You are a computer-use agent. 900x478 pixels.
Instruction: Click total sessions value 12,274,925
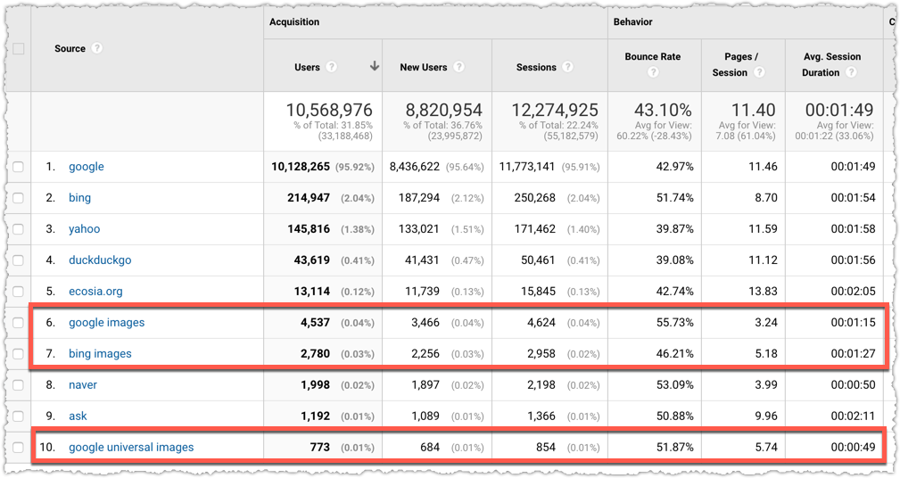tap(555, 110)
